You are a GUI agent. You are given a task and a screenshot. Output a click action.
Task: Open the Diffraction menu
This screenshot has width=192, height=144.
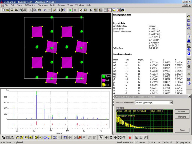[x=29, y=5]
